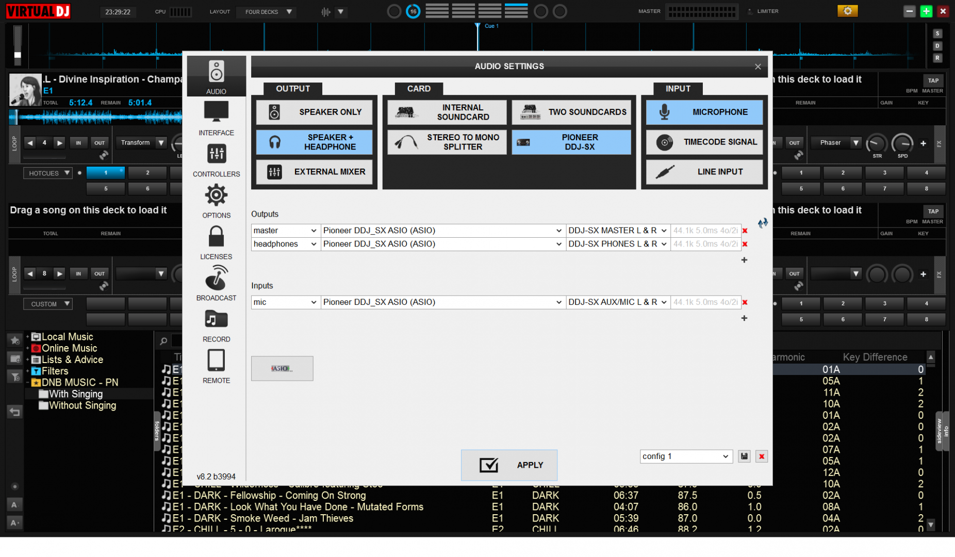Open the Remote settings section
The width and height of the screenshot is (955, 557).
point(216,366)
